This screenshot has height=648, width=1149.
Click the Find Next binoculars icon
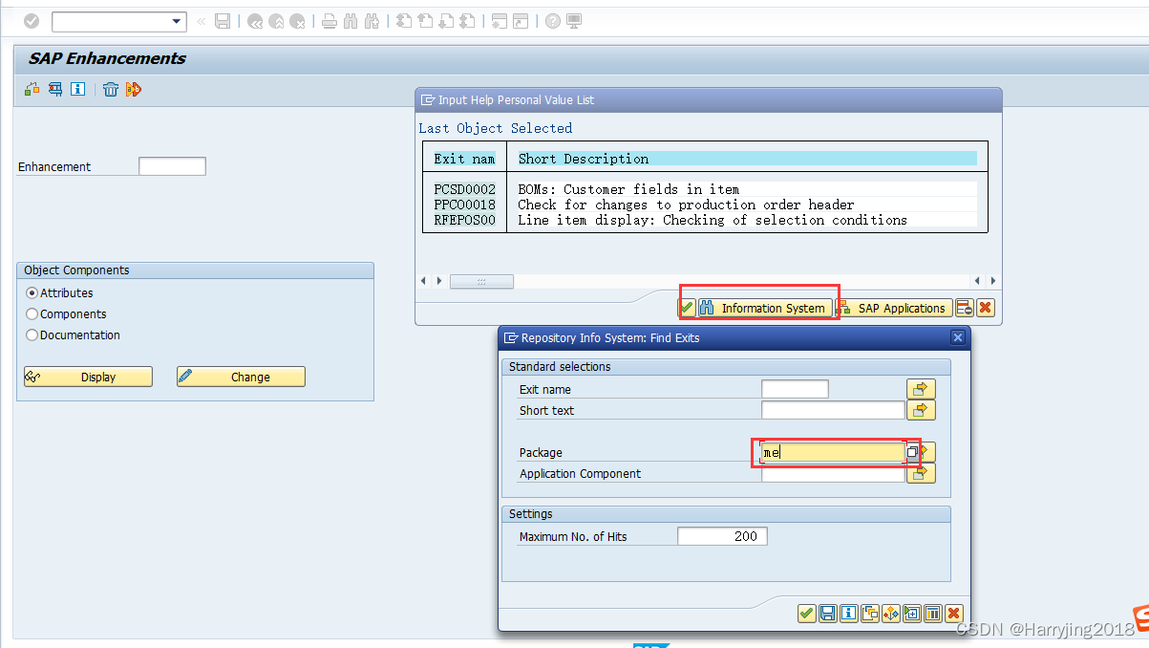tap(372, 21)
